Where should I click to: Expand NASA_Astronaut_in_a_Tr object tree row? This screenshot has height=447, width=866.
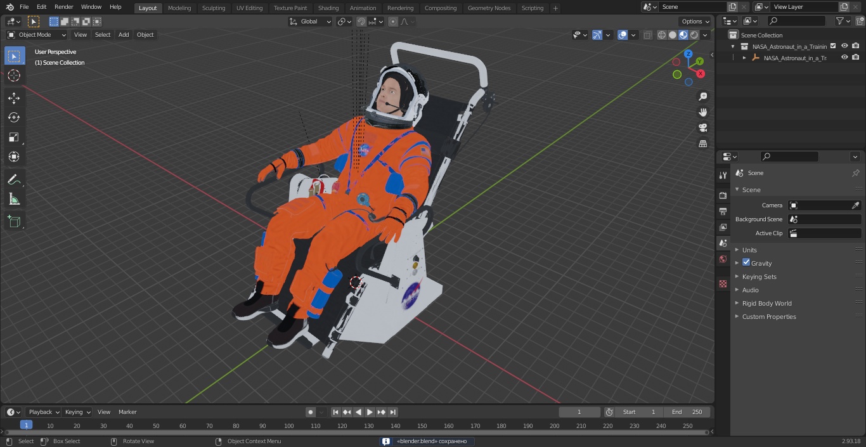pyautogui.click(x=744, y=58)
